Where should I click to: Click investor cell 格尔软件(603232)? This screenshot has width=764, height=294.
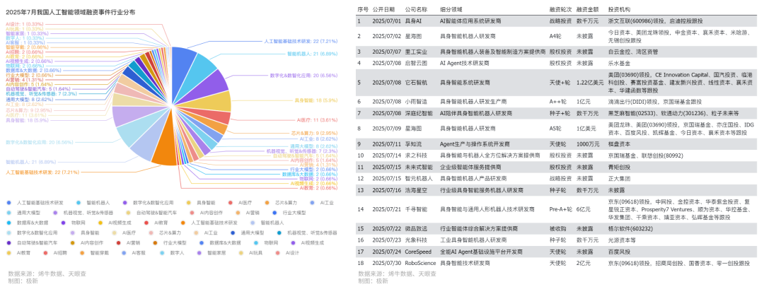coord(630,228)
